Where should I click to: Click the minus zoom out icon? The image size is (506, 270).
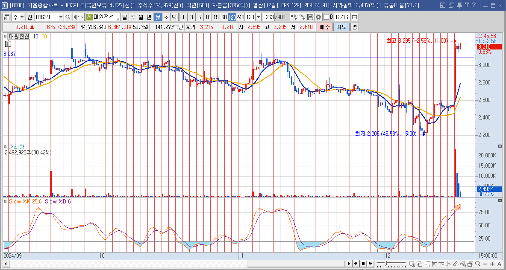tap(485, 264)
